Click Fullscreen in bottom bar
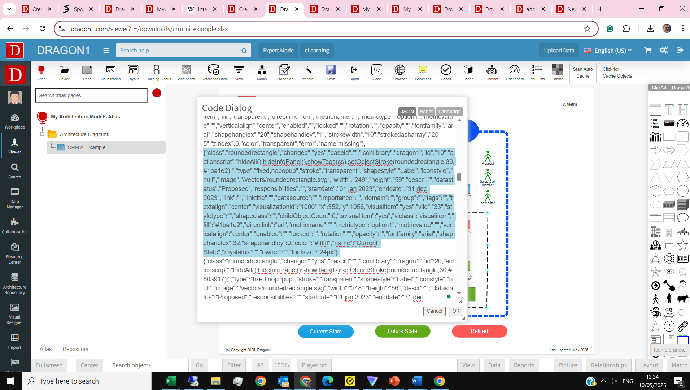This screenshot has width=690, height=390. pos(49,365)
